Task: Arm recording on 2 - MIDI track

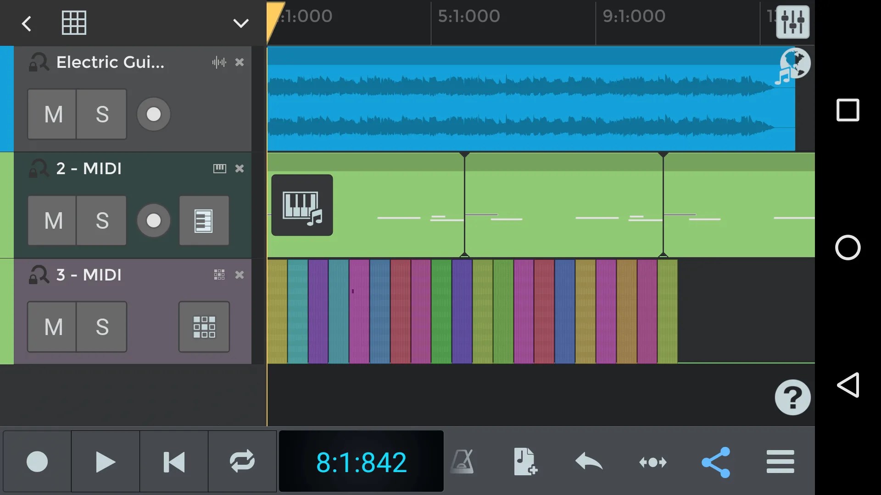Action: coord(154,220)
